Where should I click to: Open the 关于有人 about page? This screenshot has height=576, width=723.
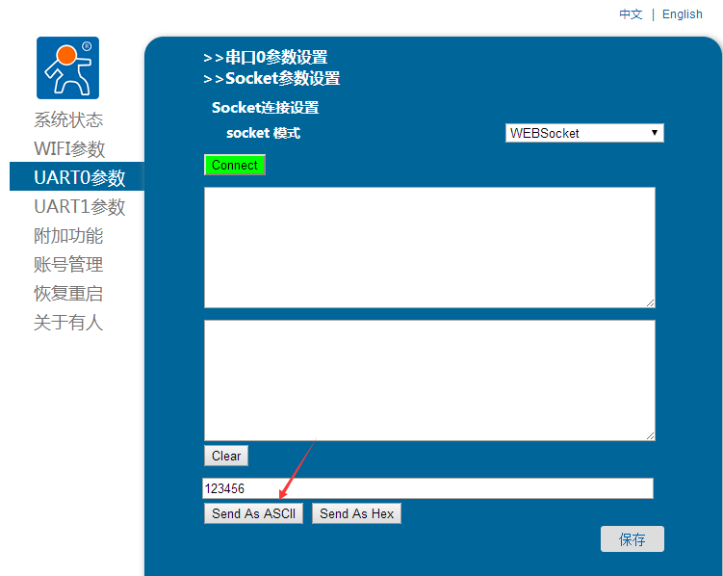[68, 323]
